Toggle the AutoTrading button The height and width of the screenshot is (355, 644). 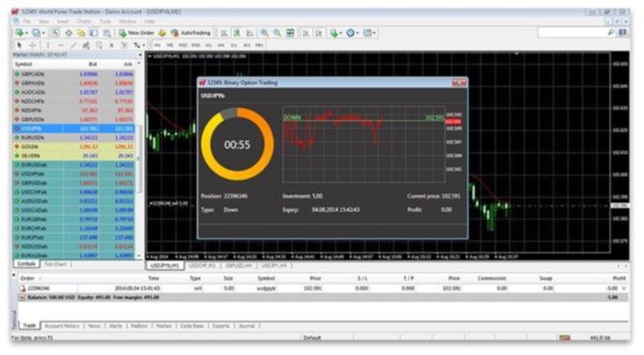(190, 33)
